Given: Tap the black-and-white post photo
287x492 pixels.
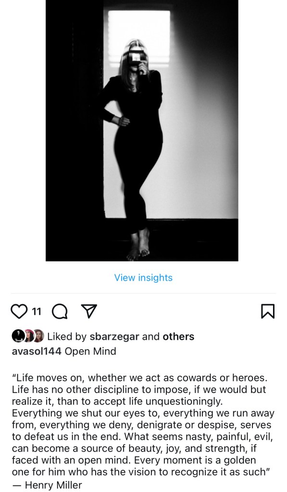Looking at the screenshot, I should point(142,131).
